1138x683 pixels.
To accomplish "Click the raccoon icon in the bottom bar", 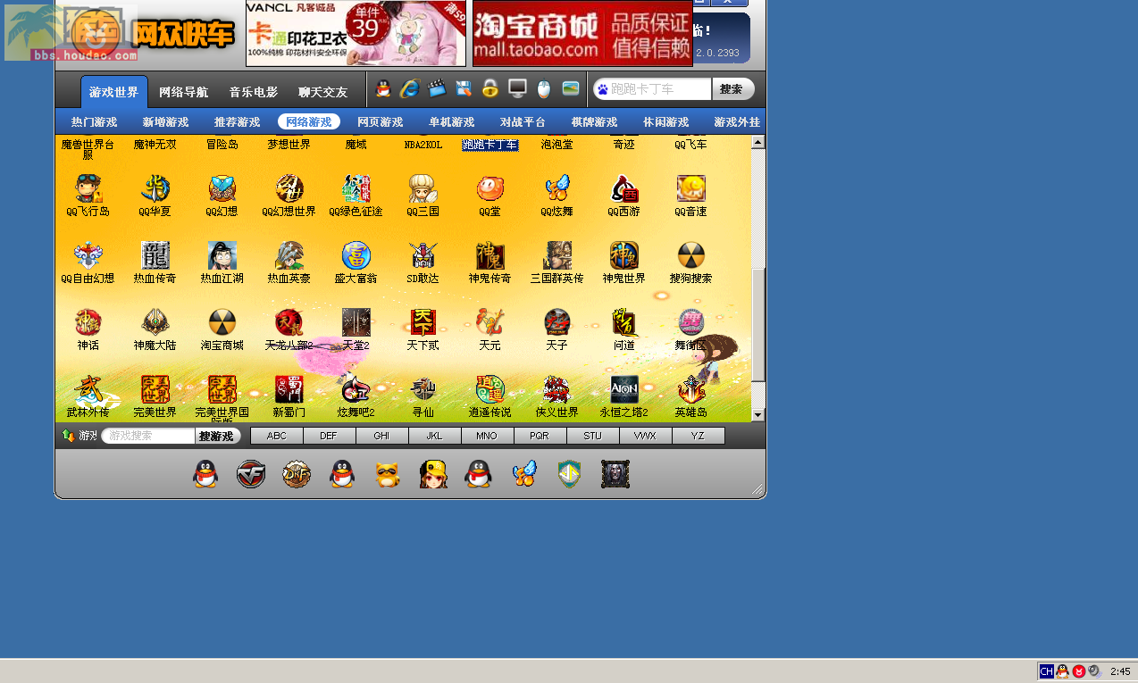I will tap(387, 474).
